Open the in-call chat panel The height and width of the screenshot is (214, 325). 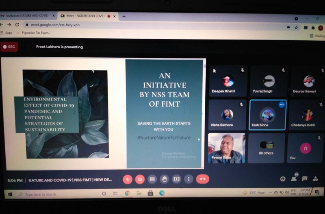[304, 179]
